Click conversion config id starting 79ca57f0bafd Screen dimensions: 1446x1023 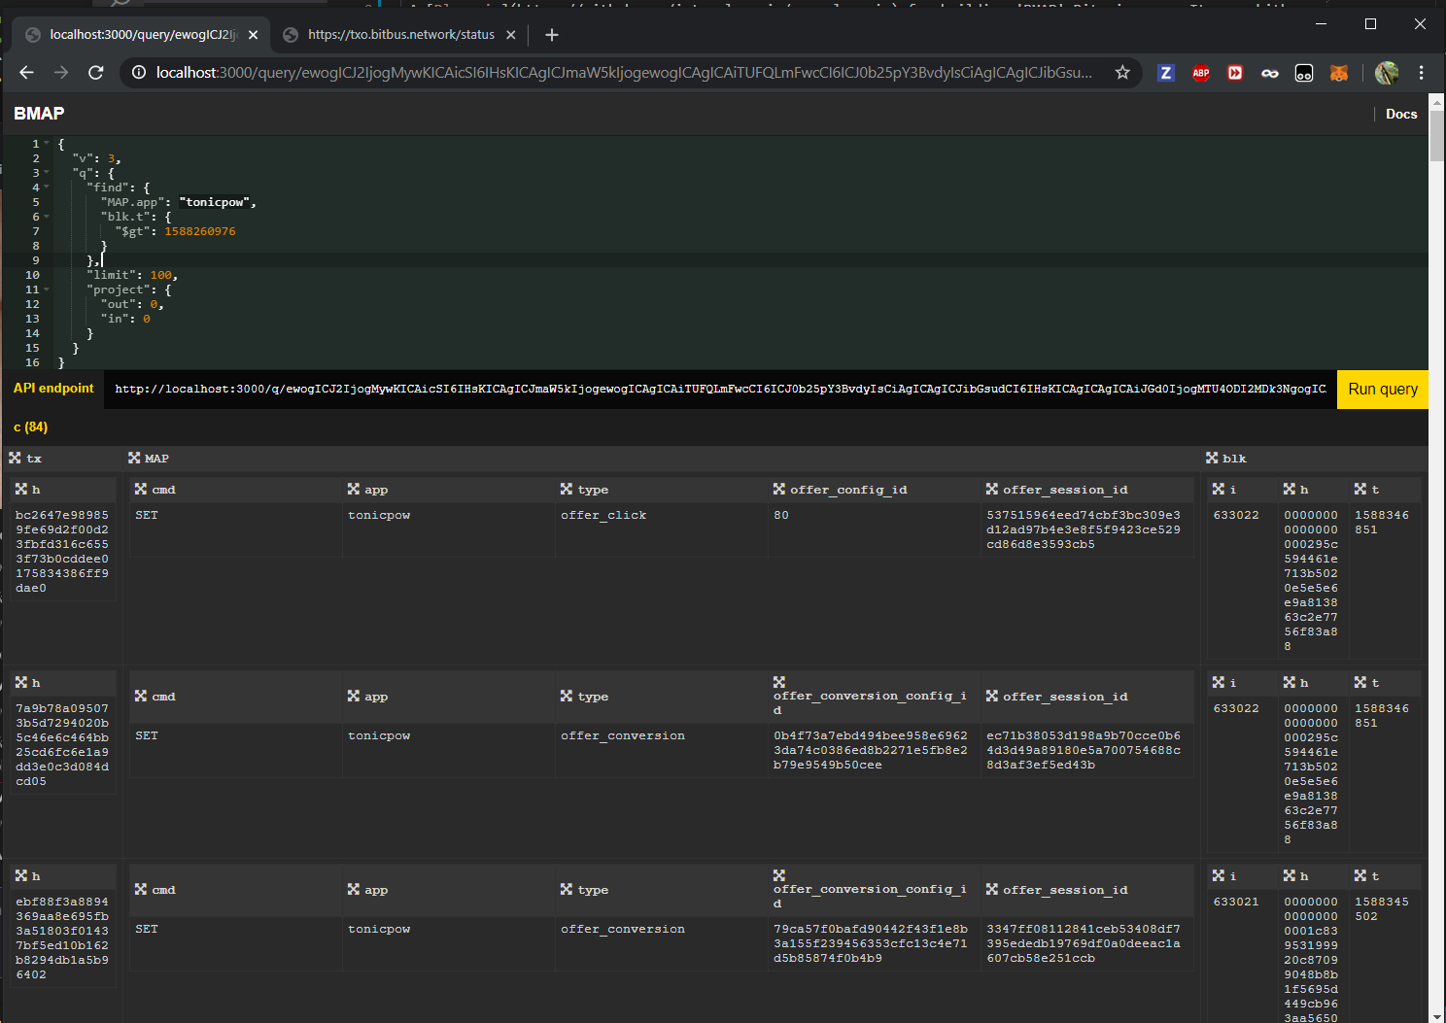871,943
